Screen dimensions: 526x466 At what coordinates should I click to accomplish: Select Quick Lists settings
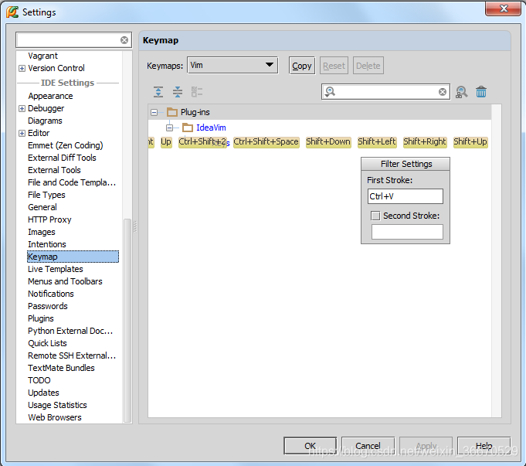47,343
